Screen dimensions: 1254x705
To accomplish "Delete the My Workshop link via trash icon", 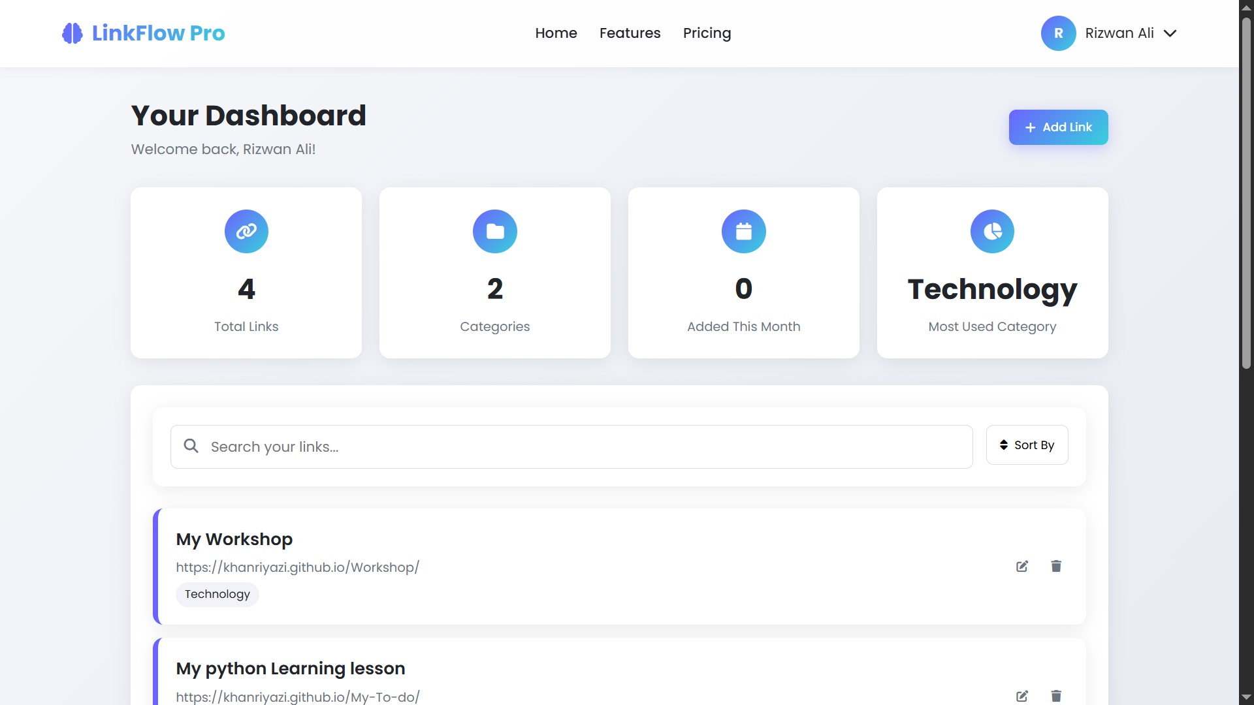I will (x=1056, y=566).
